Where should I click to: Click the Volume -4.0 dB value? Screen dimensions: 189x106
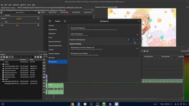point(18,19)
